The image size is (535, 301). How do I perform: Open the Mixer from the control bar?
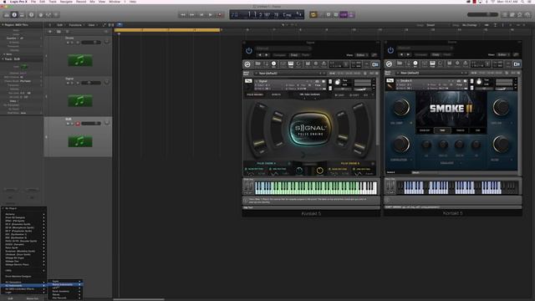click(48, 15)
